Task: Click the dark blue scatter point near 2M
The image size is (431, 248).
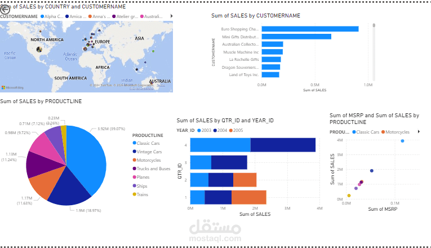Action: (x=372, y=171)
